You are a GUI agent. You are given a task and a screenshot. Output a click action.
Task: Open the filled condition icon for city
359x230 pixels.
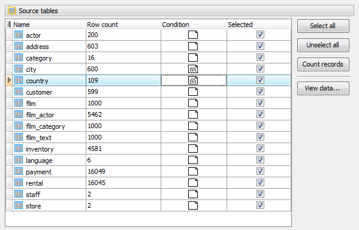(x=193, y=69)
